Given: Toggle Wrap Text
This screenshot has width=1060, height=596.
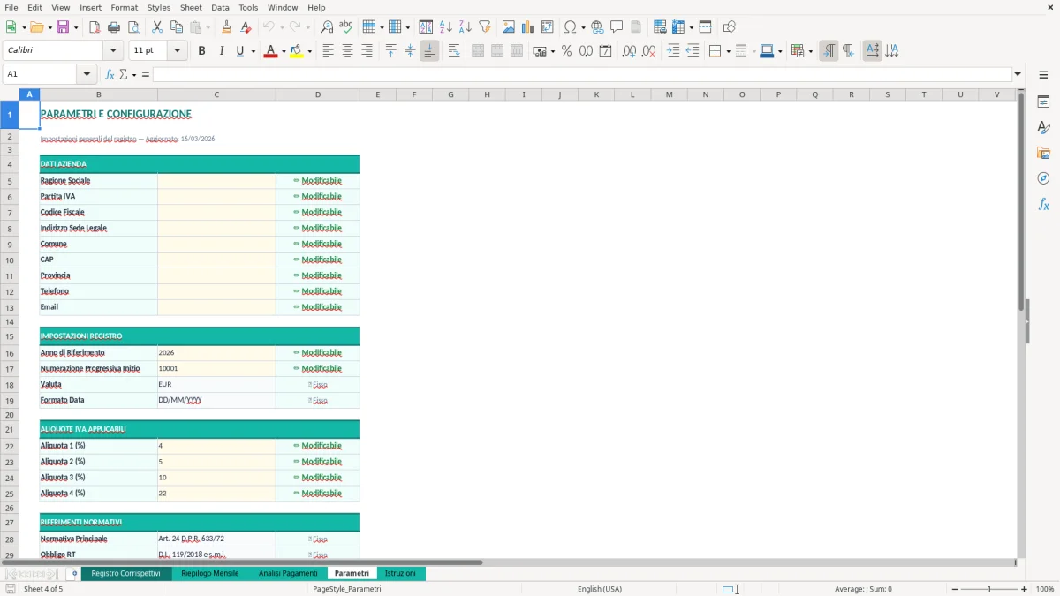Looking at the screenshot, I should [454, 51].
